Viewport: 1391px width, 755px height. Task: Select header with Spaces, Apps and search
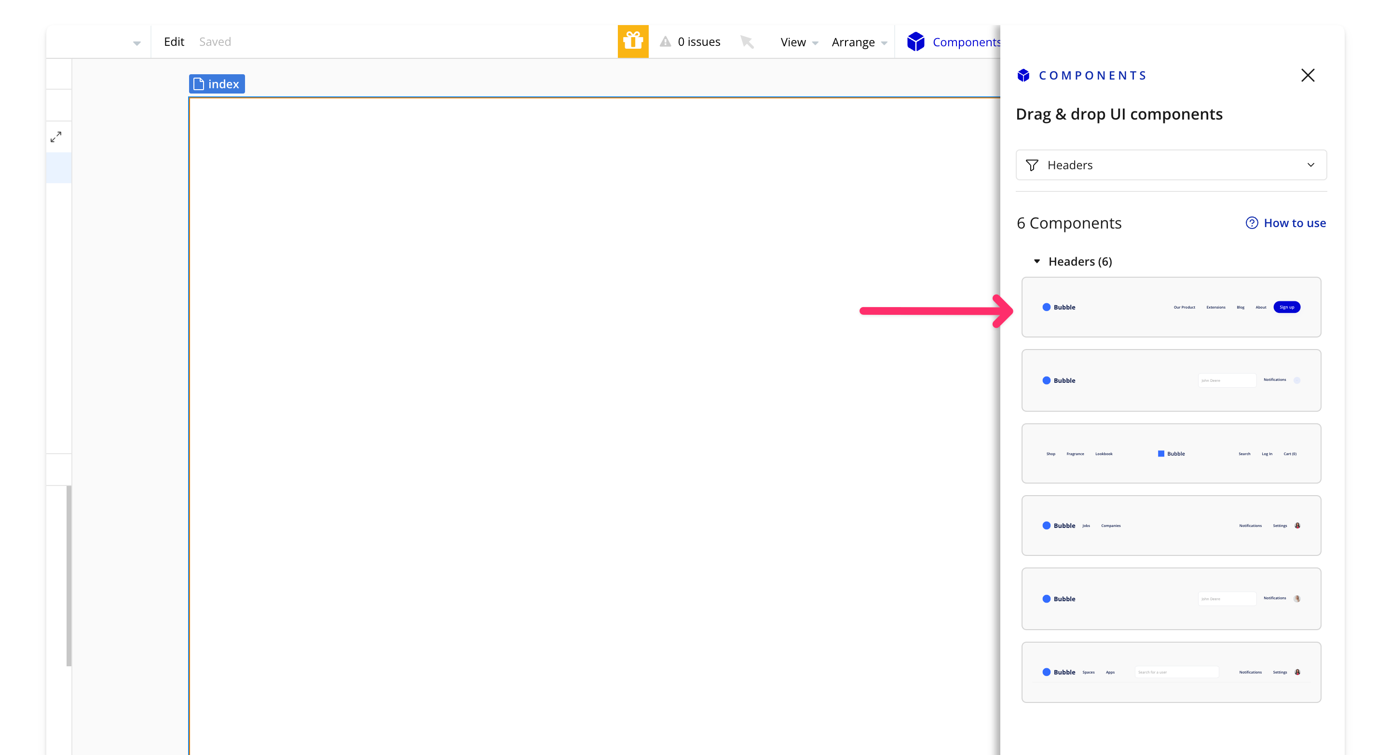(x=1171, y=672)
